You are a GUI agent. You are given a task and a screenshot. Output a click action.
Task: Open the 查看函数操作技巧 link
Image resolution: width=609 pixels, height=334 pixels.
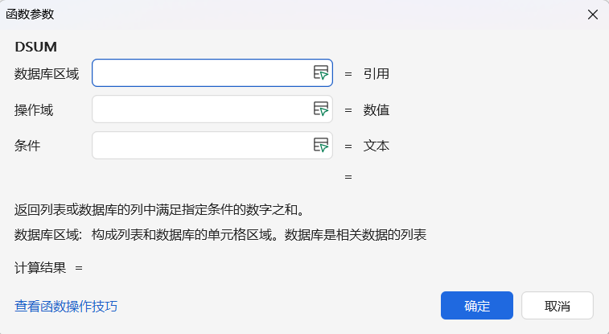pyautogui.click(x=66, y=306)
